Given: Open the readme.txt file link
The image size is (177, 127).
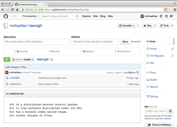Looking at the screenshot, I should [15, 84].
